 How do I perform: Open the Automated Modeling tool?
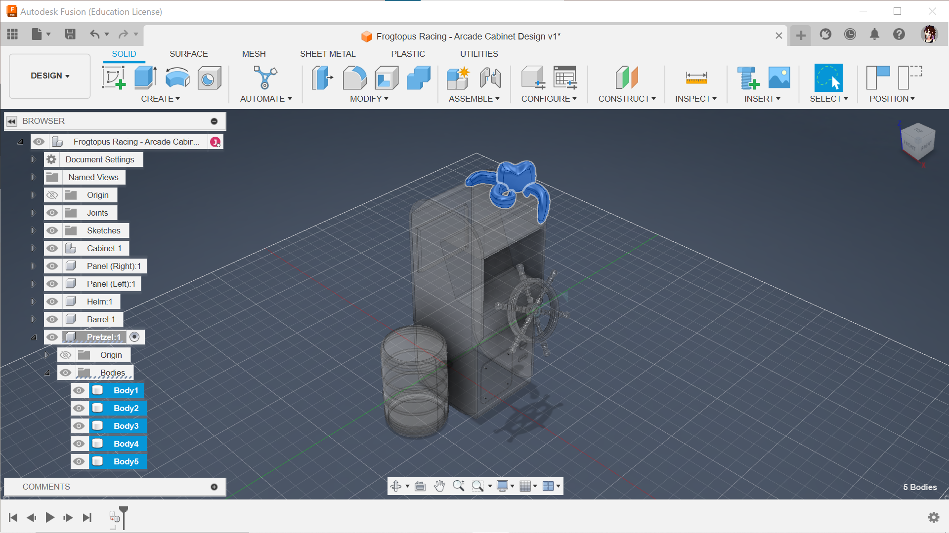(x=265, y=77)
